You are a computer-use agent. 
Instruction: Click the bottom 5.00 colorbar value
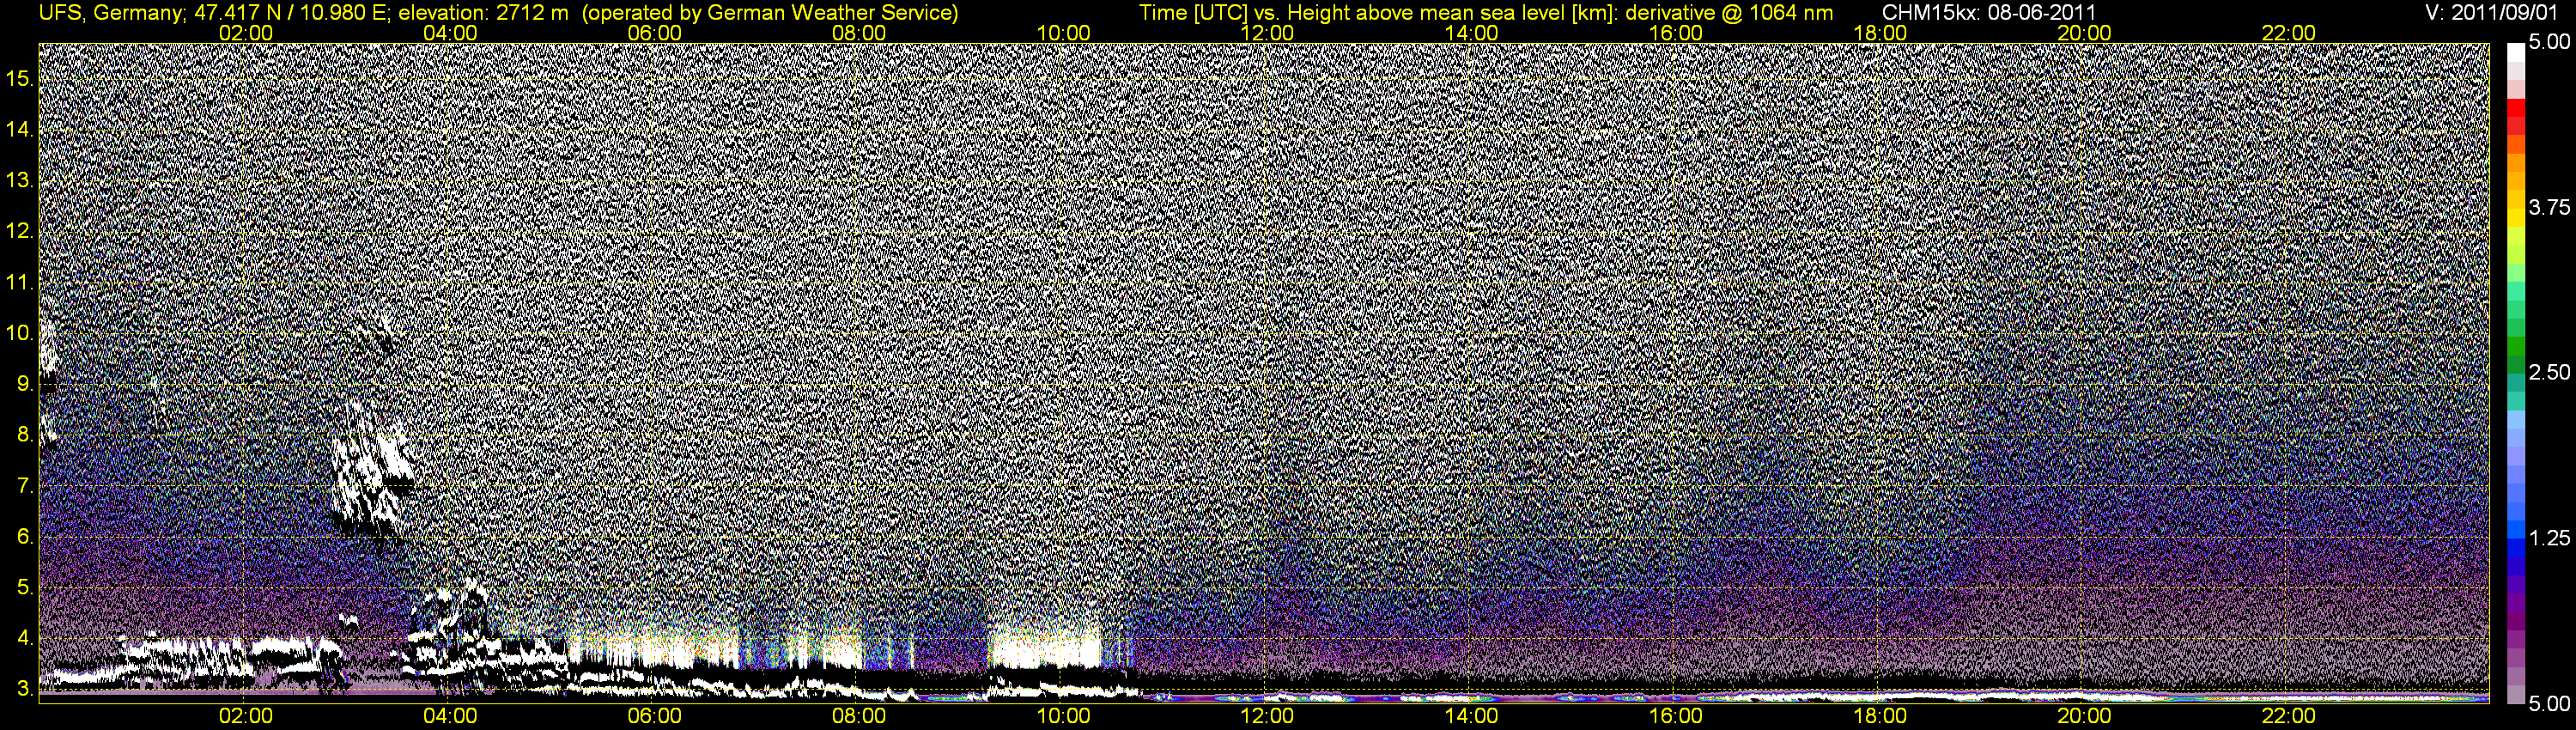coord(2549,704)
